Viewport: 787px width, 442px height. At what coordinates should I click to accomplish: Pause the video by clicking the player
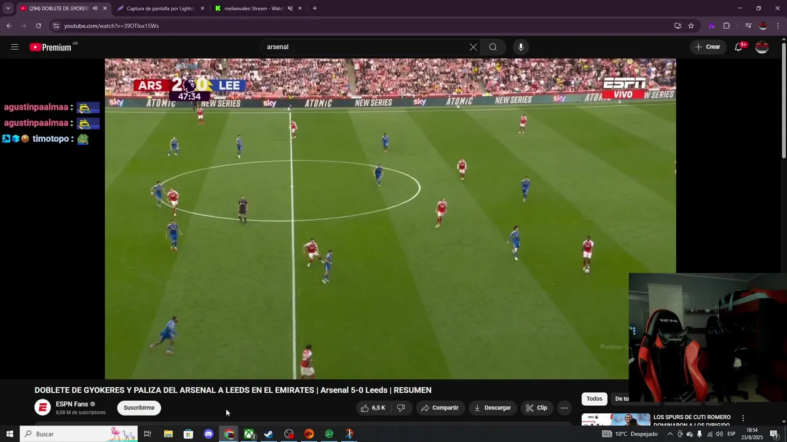(x=390, y=219)
